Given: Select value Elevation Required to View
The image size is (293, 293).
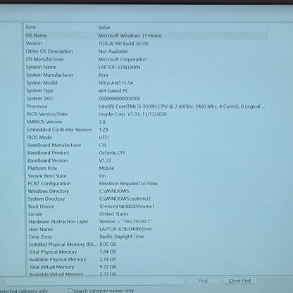Looking at the screenshot, I should (x=128, y=183).
